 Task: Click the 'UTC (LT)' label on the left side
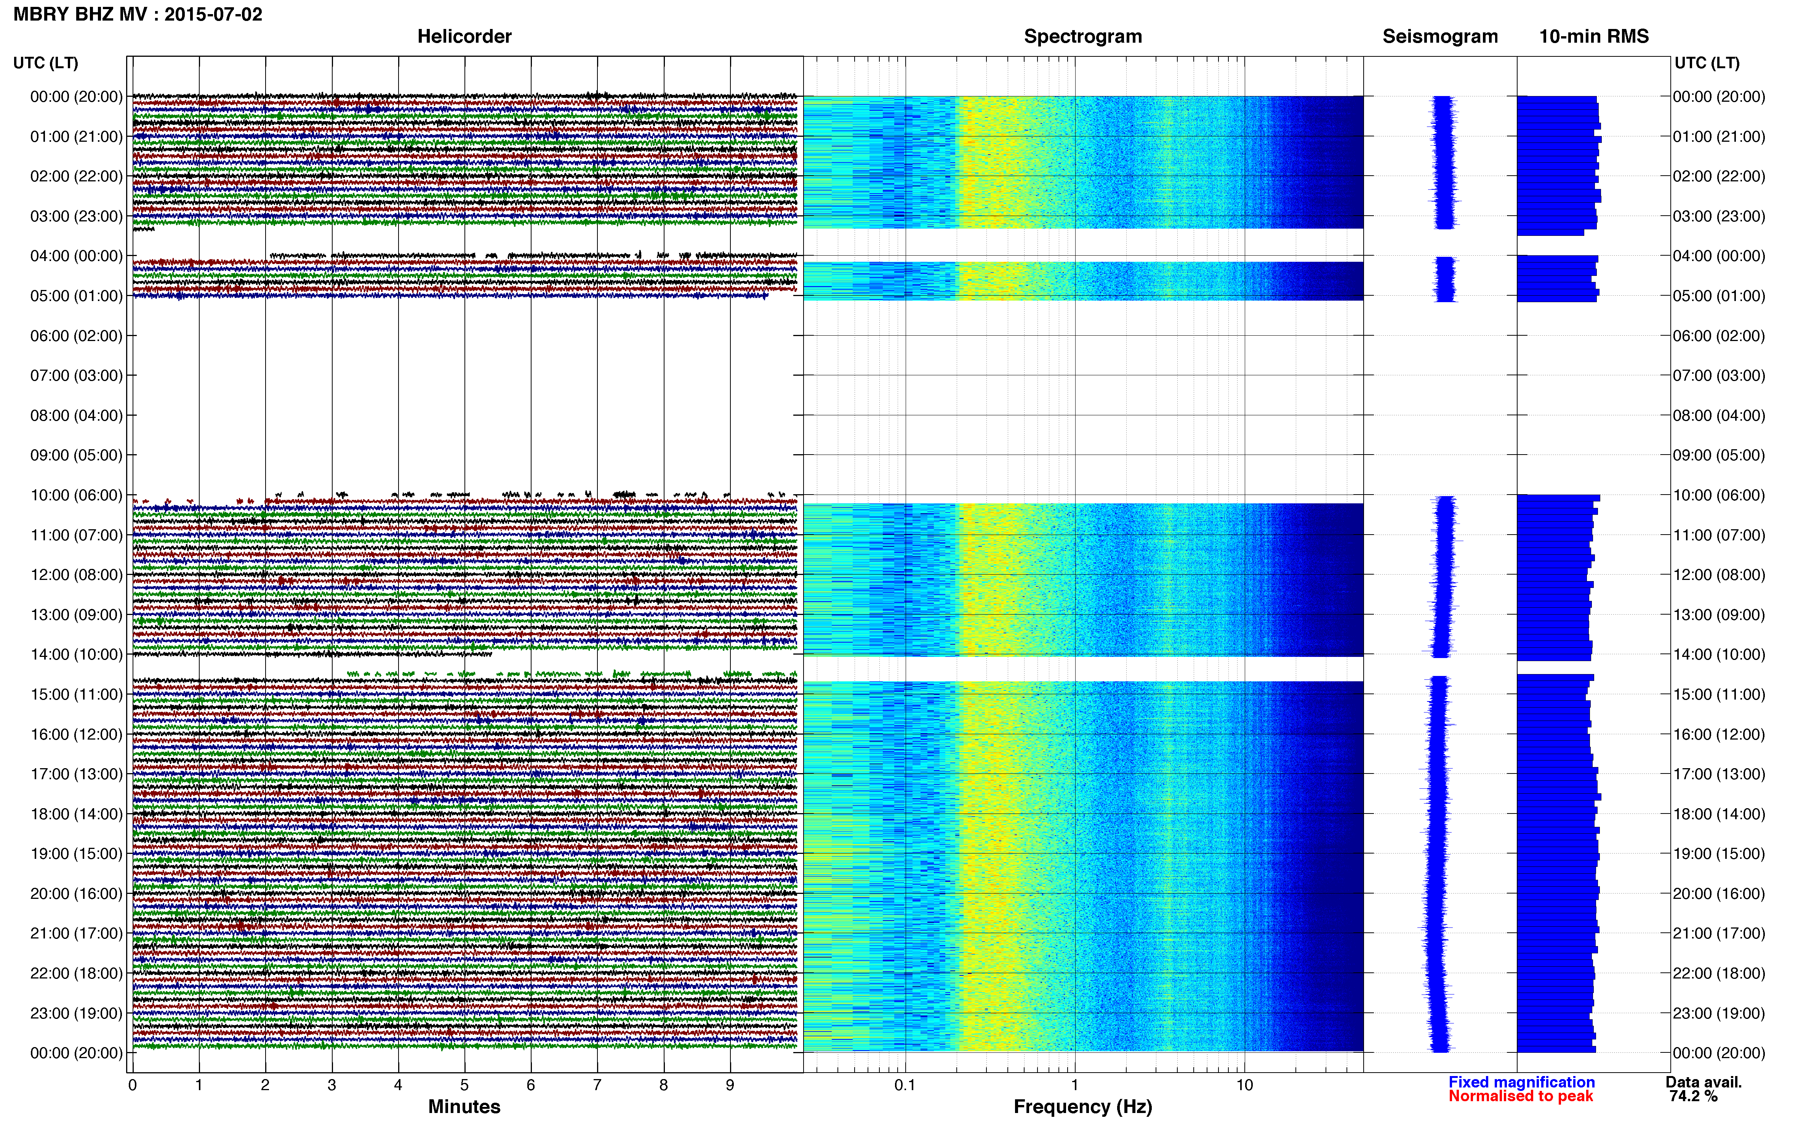46,63
